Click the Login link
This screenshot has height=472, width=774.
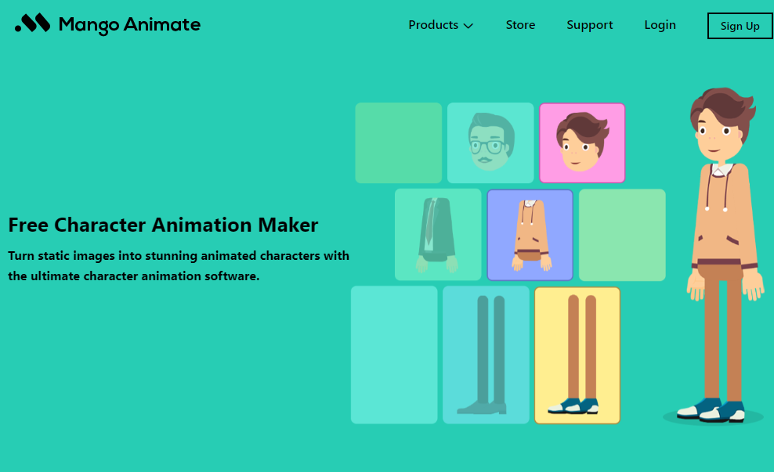click(660, 25)
